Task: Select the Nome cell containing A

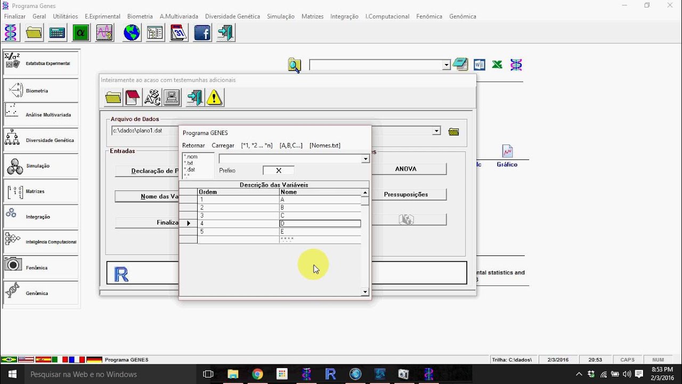Action: (320, 199)
